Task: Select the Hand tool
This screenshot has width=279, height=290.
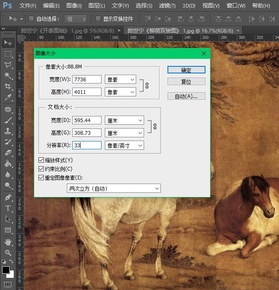Action: tap(8, 242)
